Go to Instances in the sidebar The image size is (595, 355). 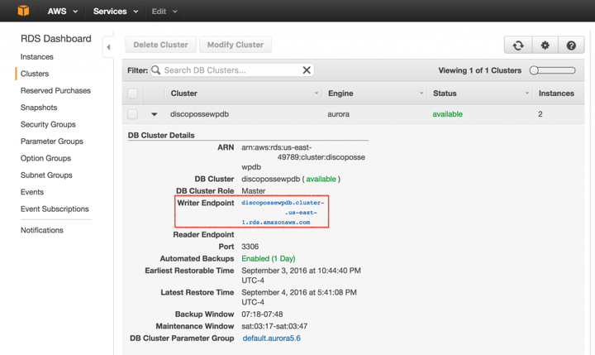pos(37,56)
